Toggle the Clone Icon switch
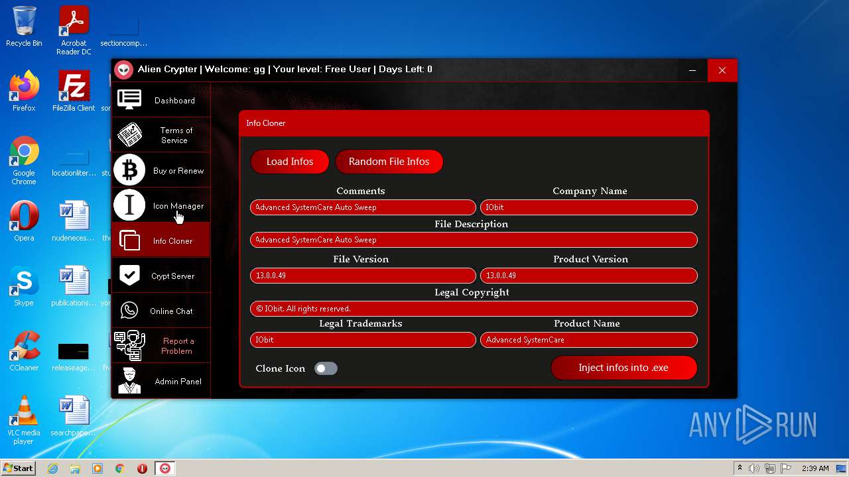This screenshot has width=849, height=477. tap(326, 368)
